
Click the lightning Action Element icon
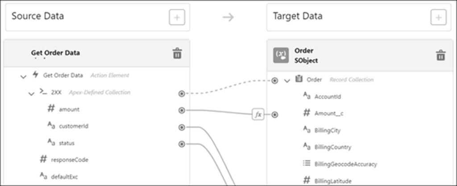35,75
